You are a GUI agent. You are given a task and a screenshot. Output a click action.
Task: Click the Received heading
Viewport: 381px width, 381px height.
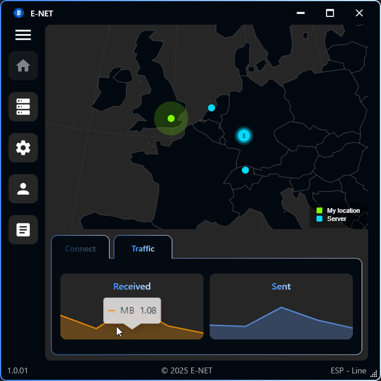(x=132, y=287)
